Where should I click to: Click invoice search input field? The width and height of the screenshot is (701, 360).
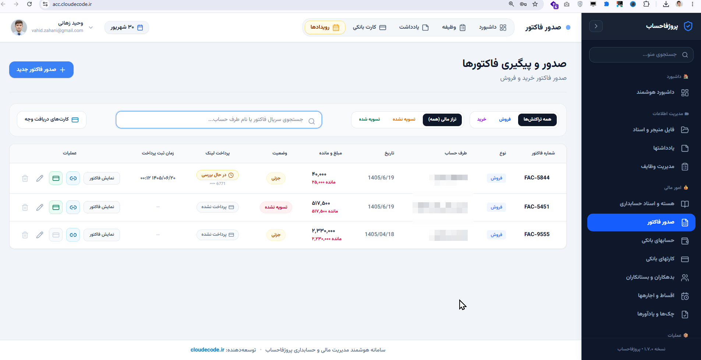[219, 120]
